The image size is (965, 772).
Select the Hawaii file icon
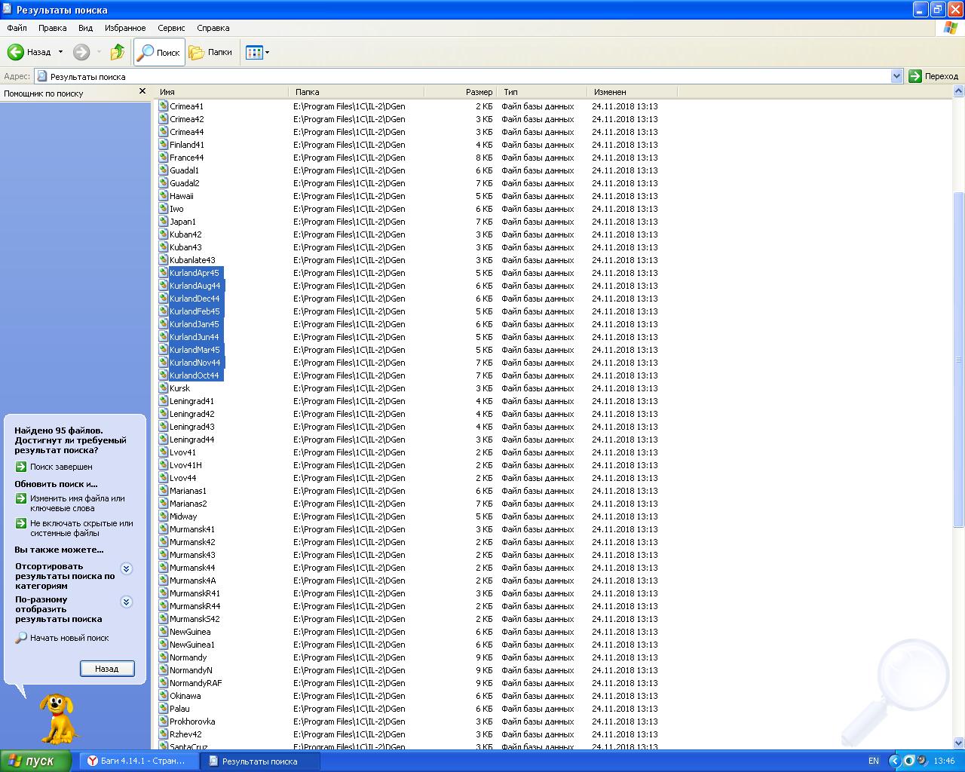[163, 196]
